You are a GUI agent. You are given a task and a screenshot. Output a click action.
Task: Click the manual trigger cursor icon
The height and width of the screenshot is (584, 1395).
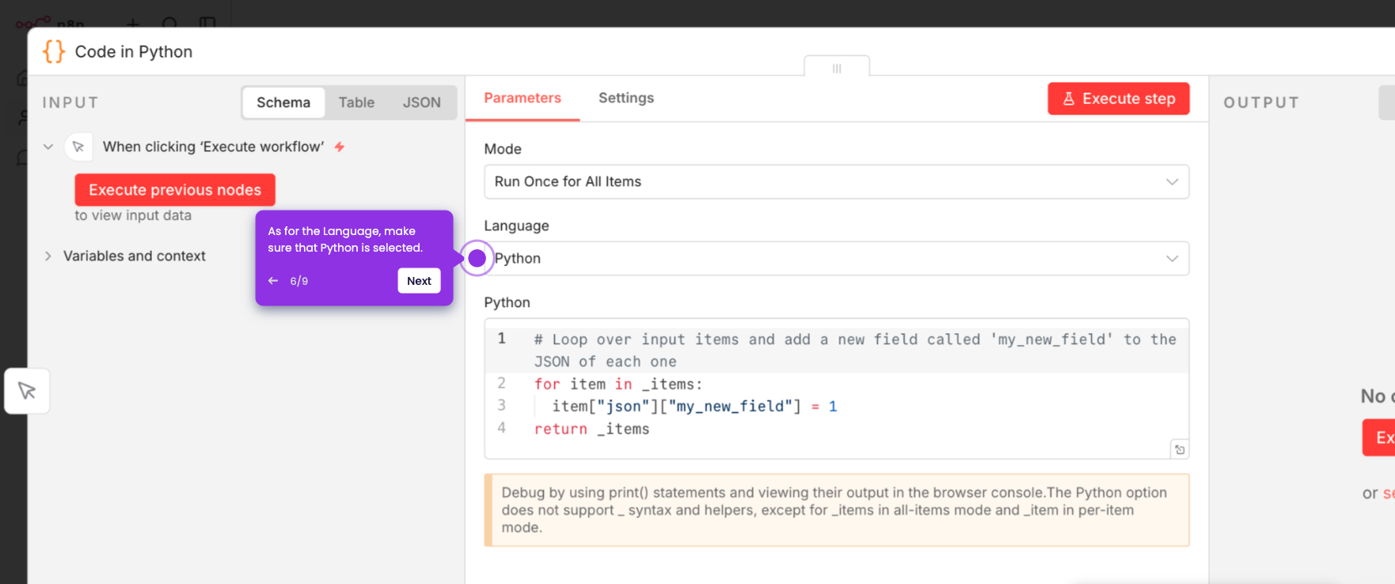point(78,146)
